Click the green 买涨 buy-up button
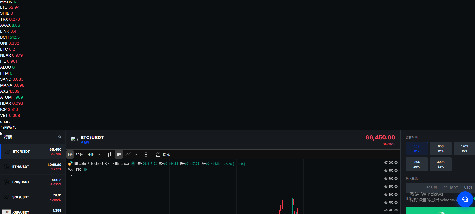The width and height of the screenshot is (475, 214). coord(440,211)
